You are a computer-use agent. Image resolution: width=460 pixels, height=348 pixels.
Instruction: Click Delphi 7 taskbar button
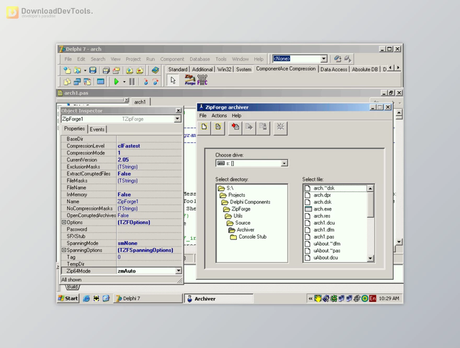[148, 298]
